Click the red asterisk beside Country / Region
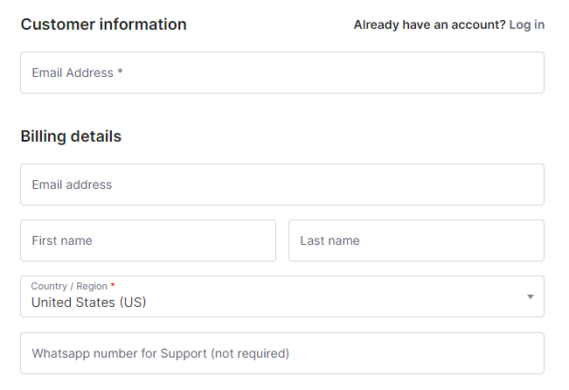Screen dimensions: 569x390 [x=113, y=286]
